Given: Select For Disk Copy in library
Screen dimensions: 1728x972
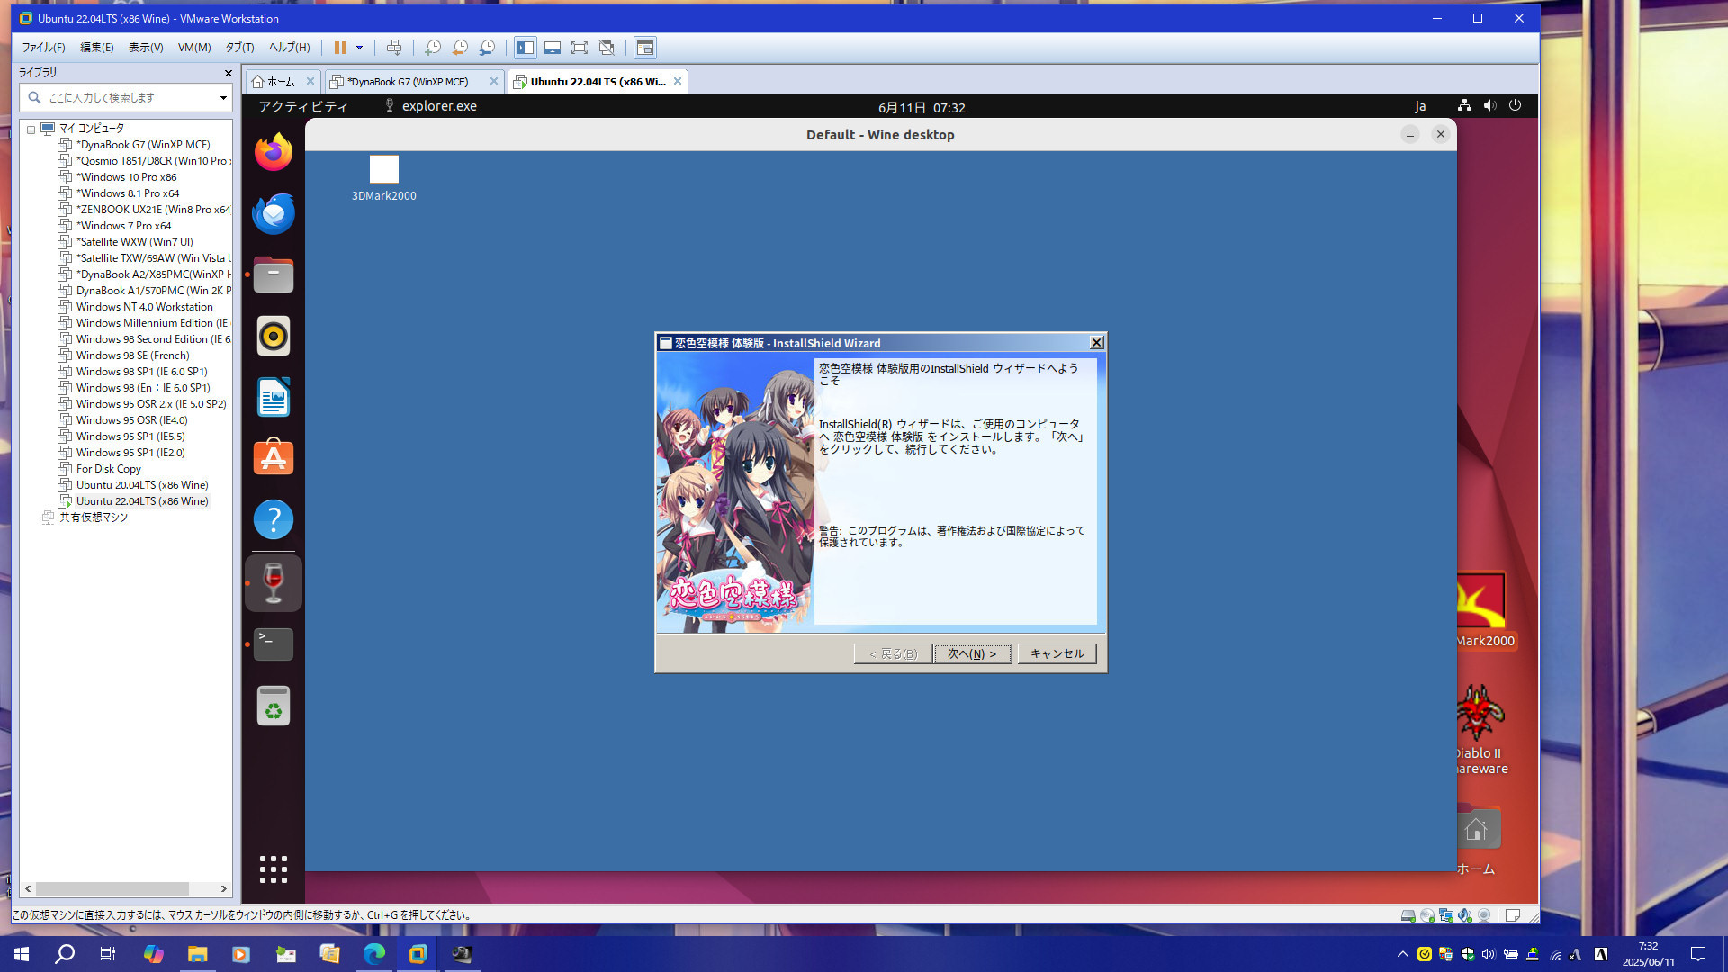Looking at the screenshot, I should [x=108, y=469].
